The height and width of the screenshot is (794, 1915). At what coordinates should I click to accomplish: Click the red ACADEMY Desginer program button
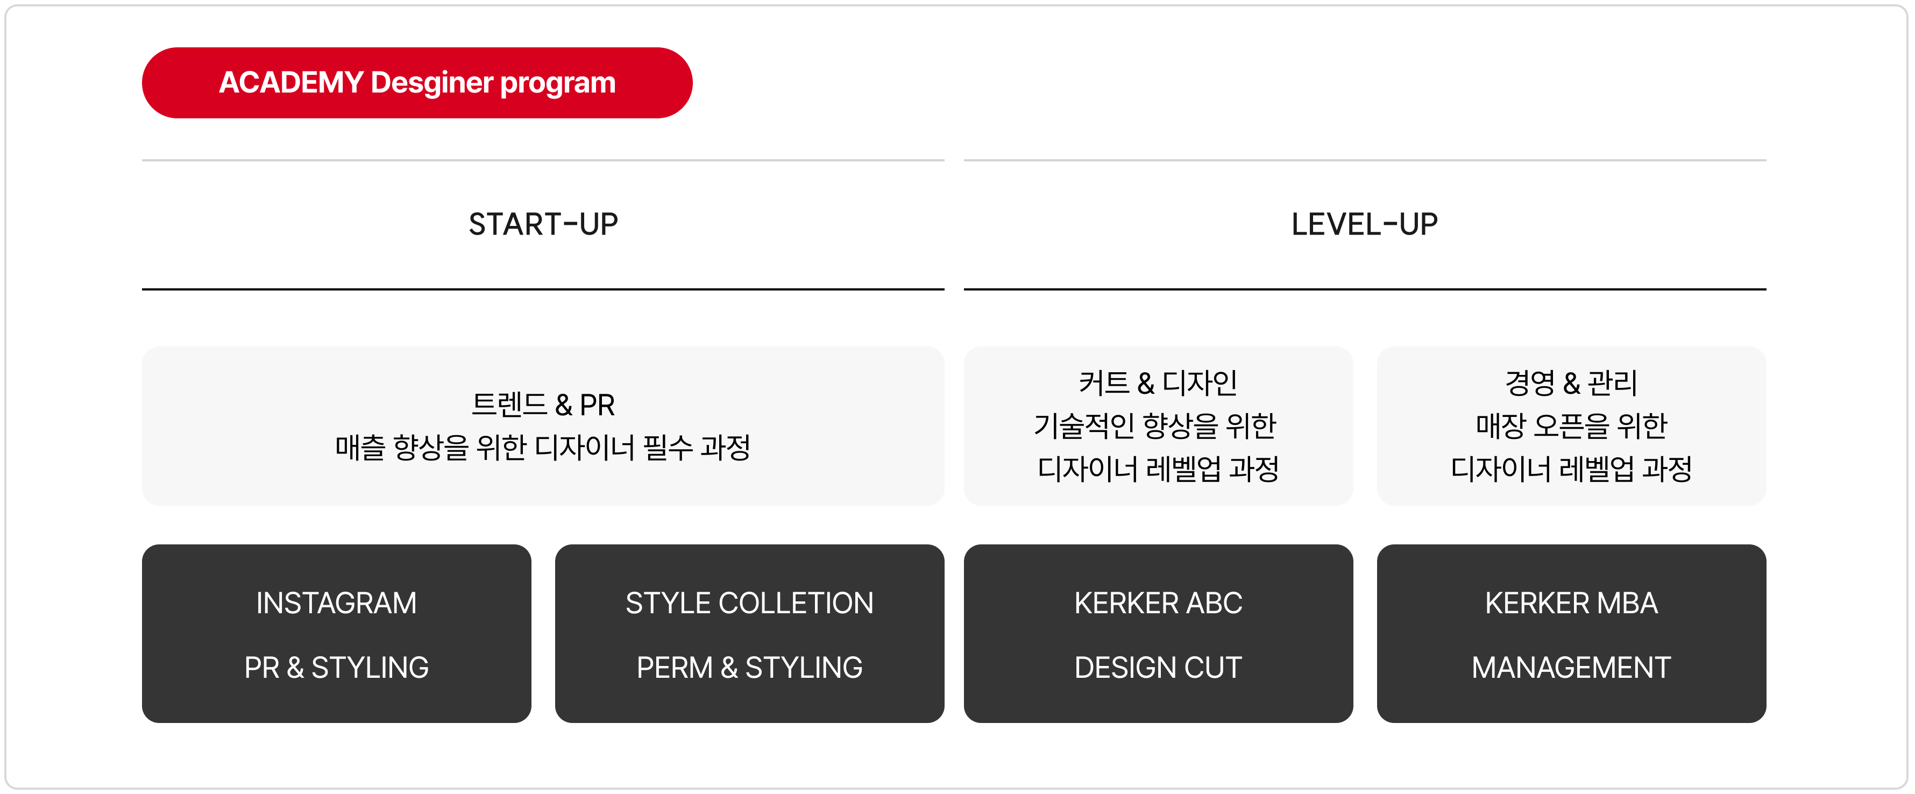(x=417, y=82)
